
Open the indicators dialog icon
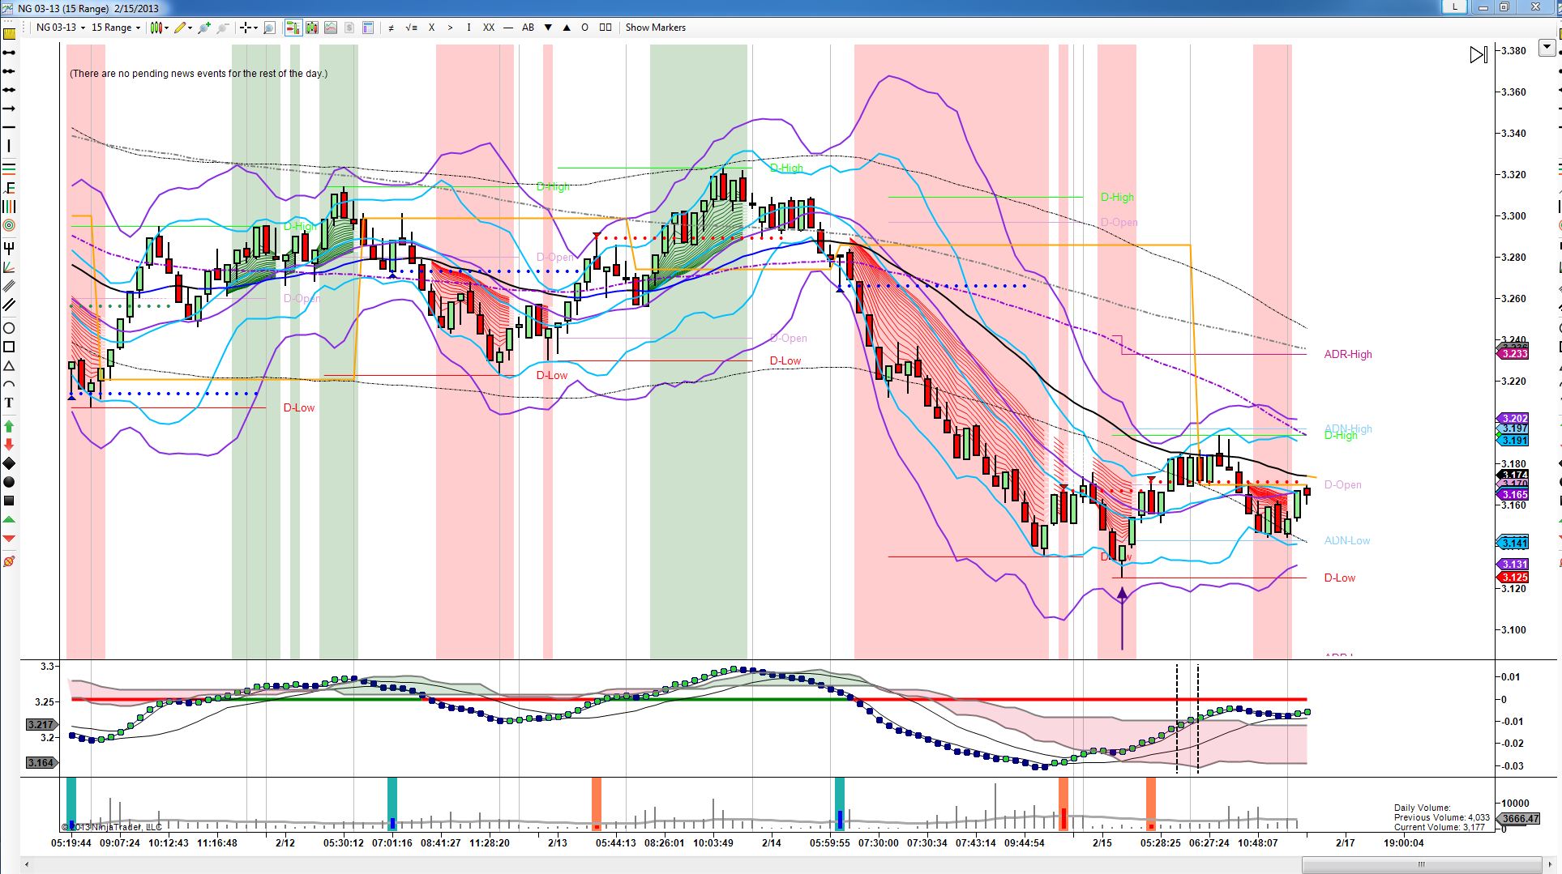click(331, 28)
